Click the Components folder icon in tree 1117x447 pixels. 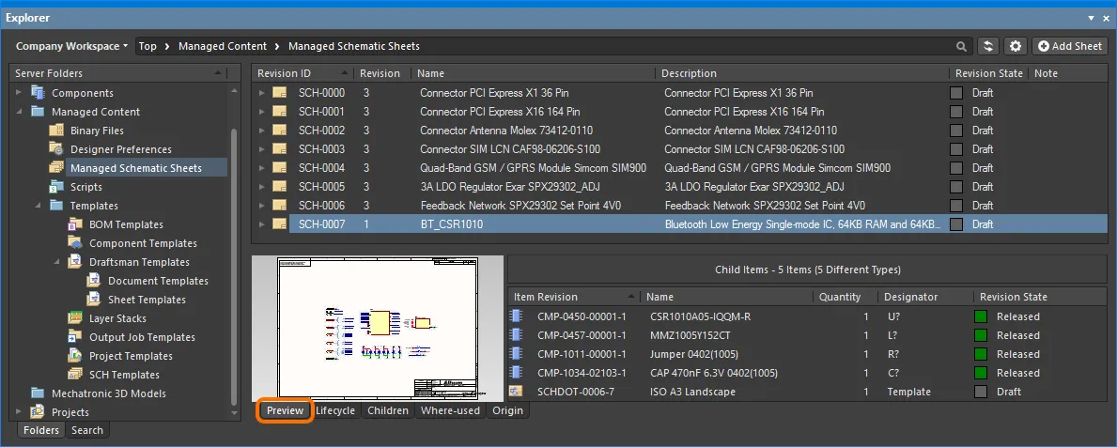click(38, 93)
